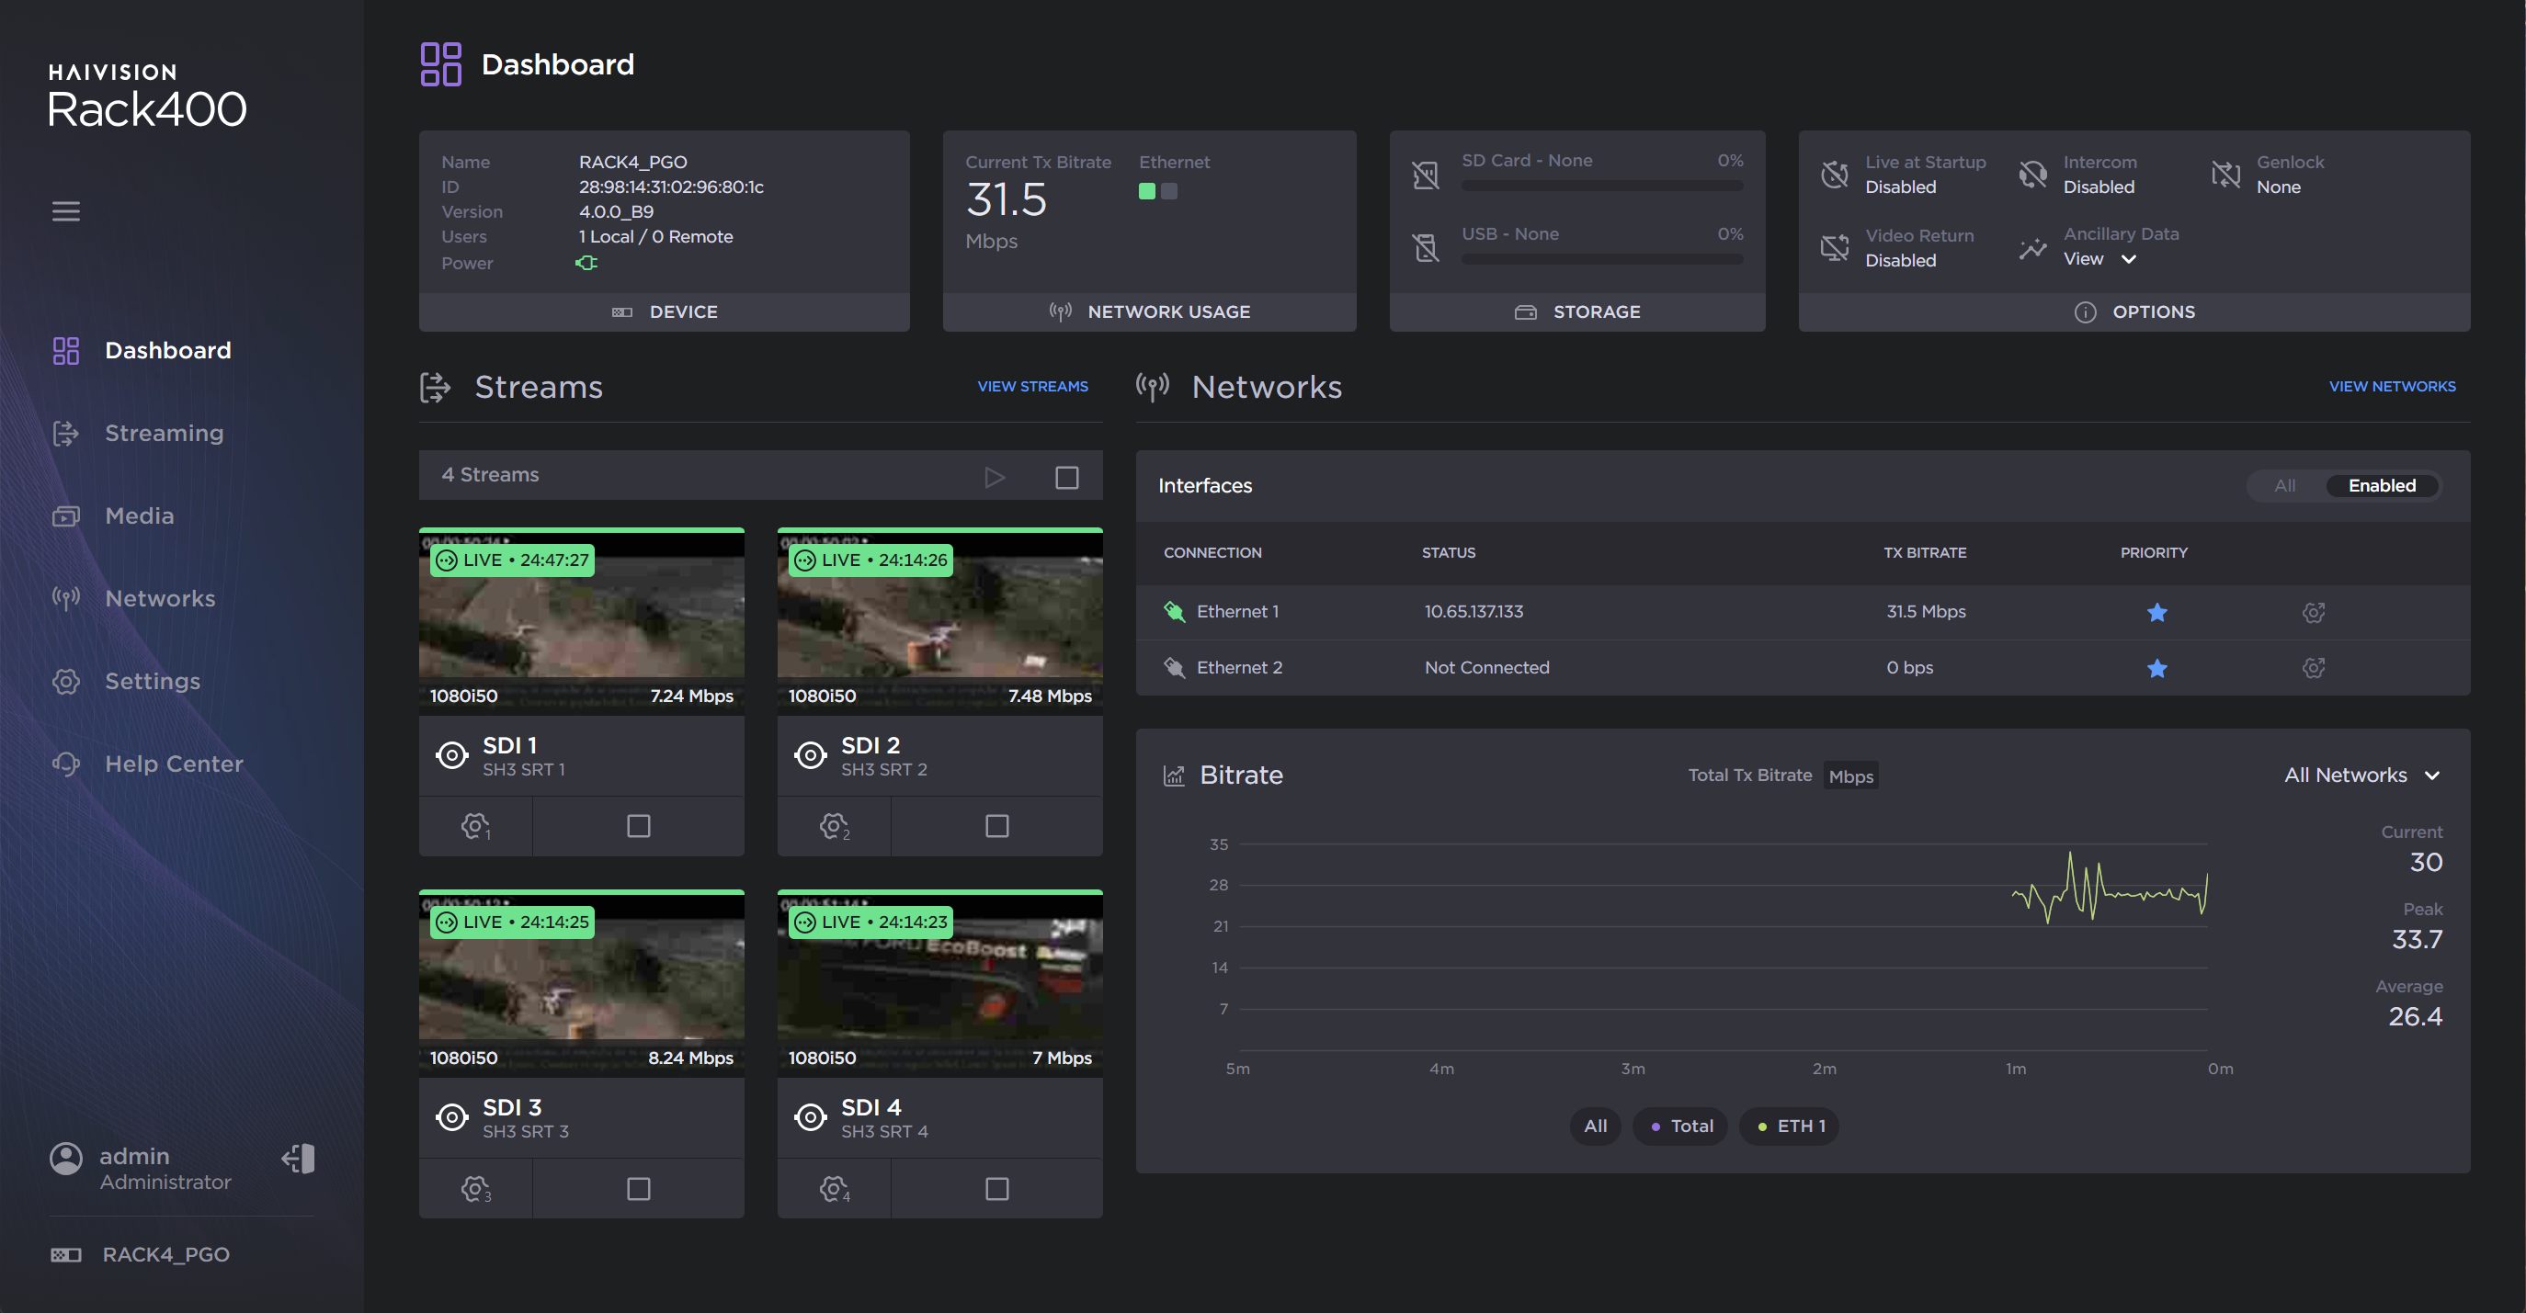Click the VIEW STREAMS link
Image resolution: width=2526 pixels, height=1313 pixels.
tap(1031, 386)
